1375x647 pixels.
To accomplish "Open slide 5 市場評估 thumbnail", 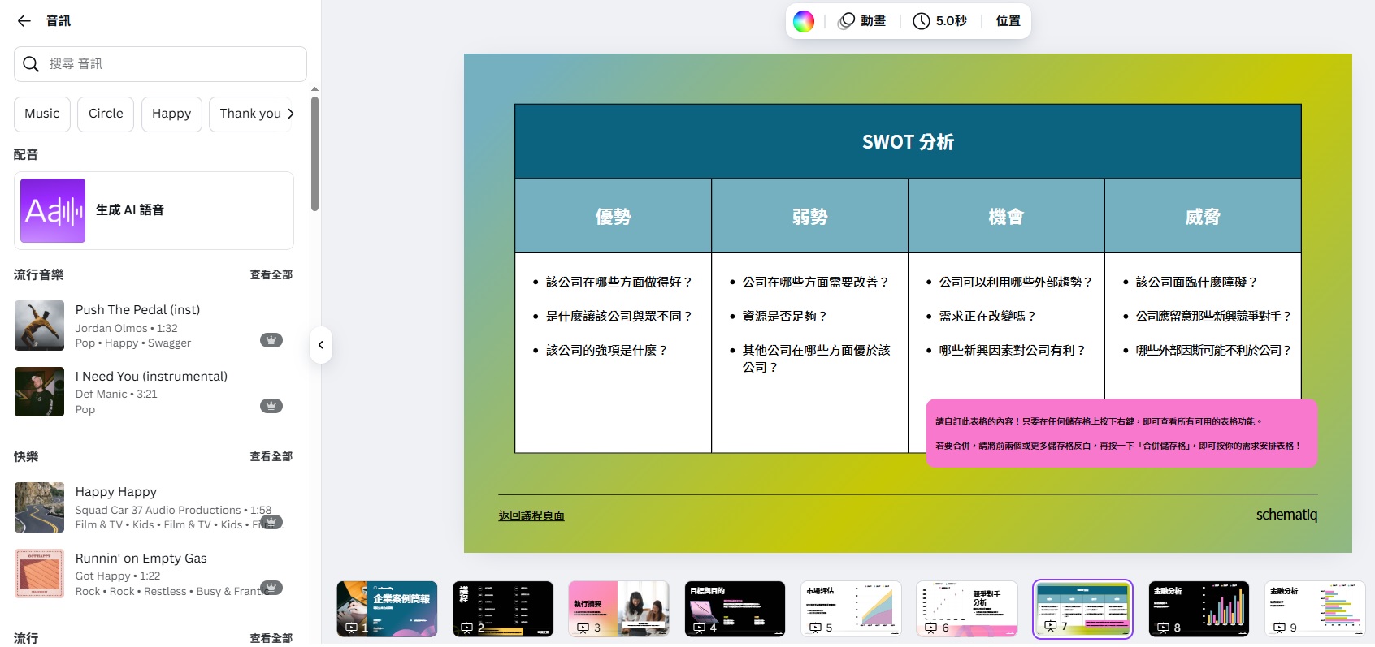I will 851,609.
